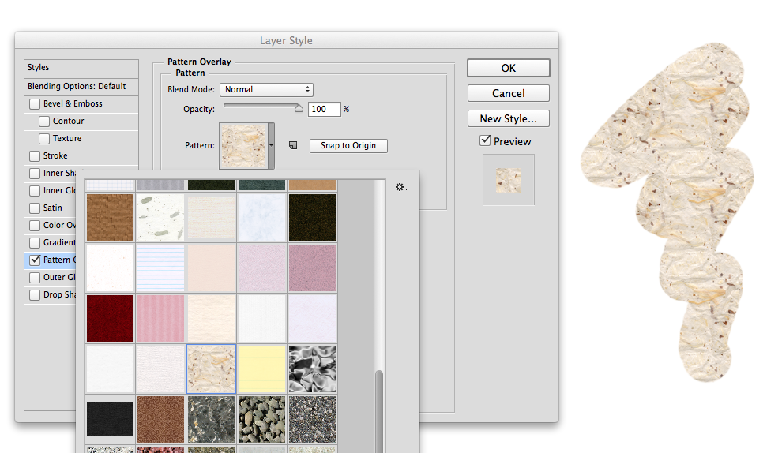Adjust the Opacity slider handle
782x453 pixels.
(299, 108)
